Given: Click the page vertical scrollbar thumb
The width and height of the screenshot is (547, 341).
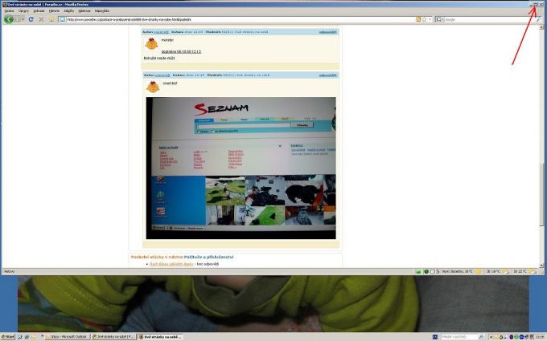Looking at the screenshot, I should tap(541, 195).
